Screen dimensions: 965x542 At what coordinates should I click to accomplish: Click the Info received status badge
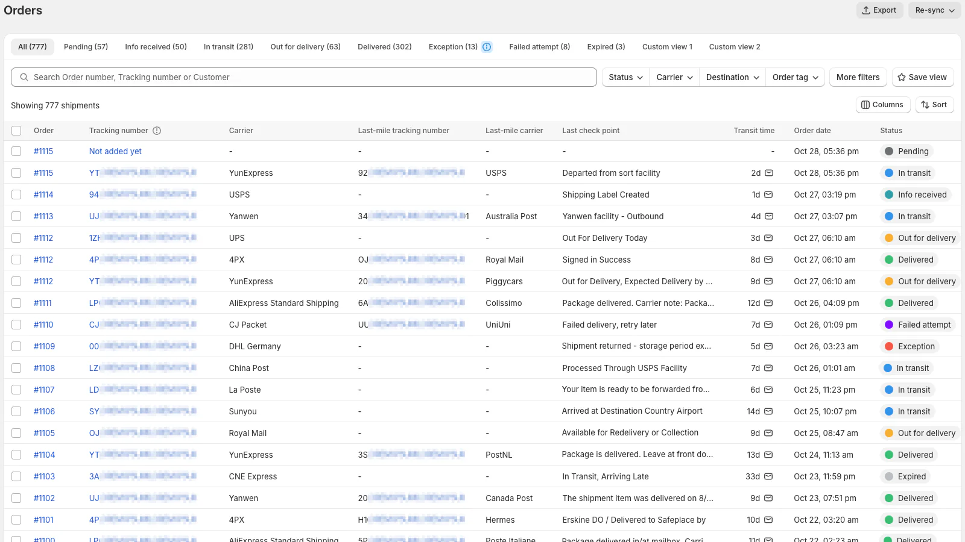[x=916, y=195]
